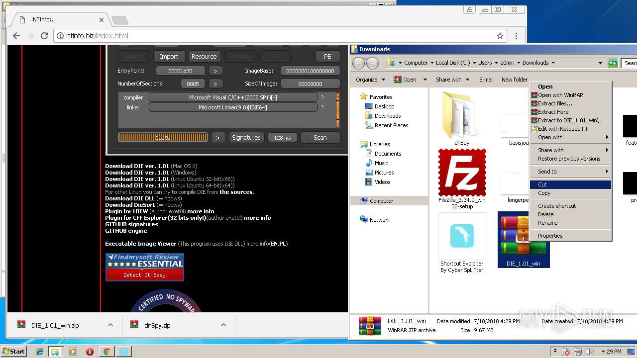
Task: Open GITHUB signatures link
Action: (x=131, y=224)
